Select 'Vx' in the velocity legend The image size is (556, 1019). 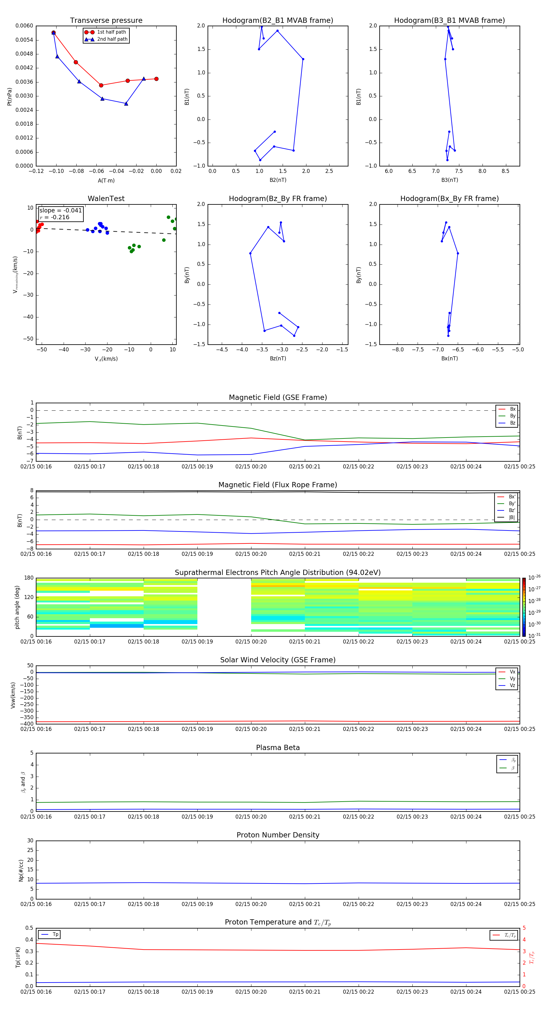tap(507, 672)
